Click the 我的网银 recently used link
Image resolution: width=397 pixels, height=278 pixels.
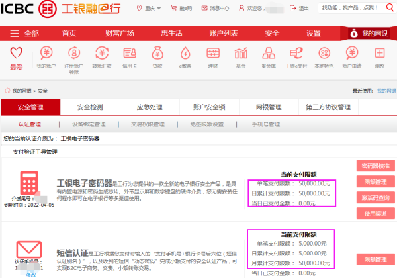(386, 91)
